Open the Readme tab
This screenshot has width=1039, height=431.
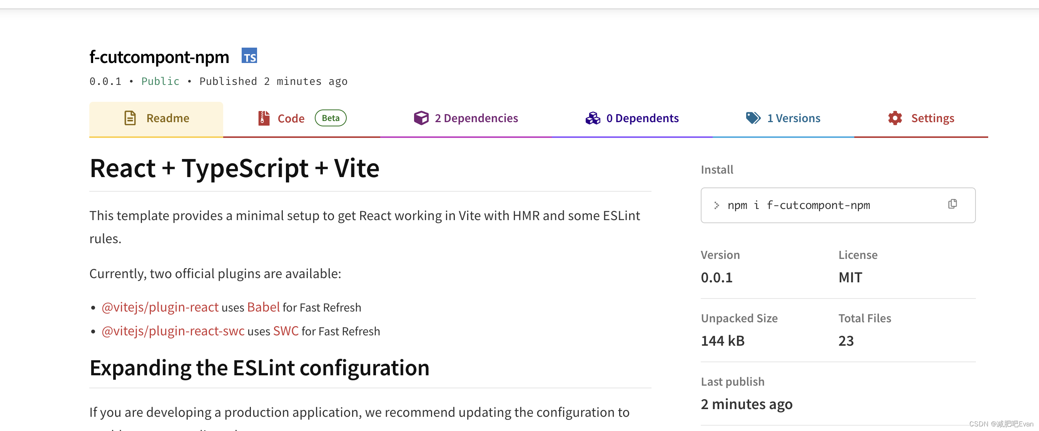click(156, 119)
